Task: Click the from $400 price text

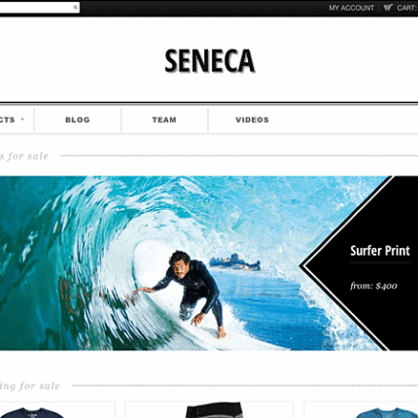Action: click(373, 286)
